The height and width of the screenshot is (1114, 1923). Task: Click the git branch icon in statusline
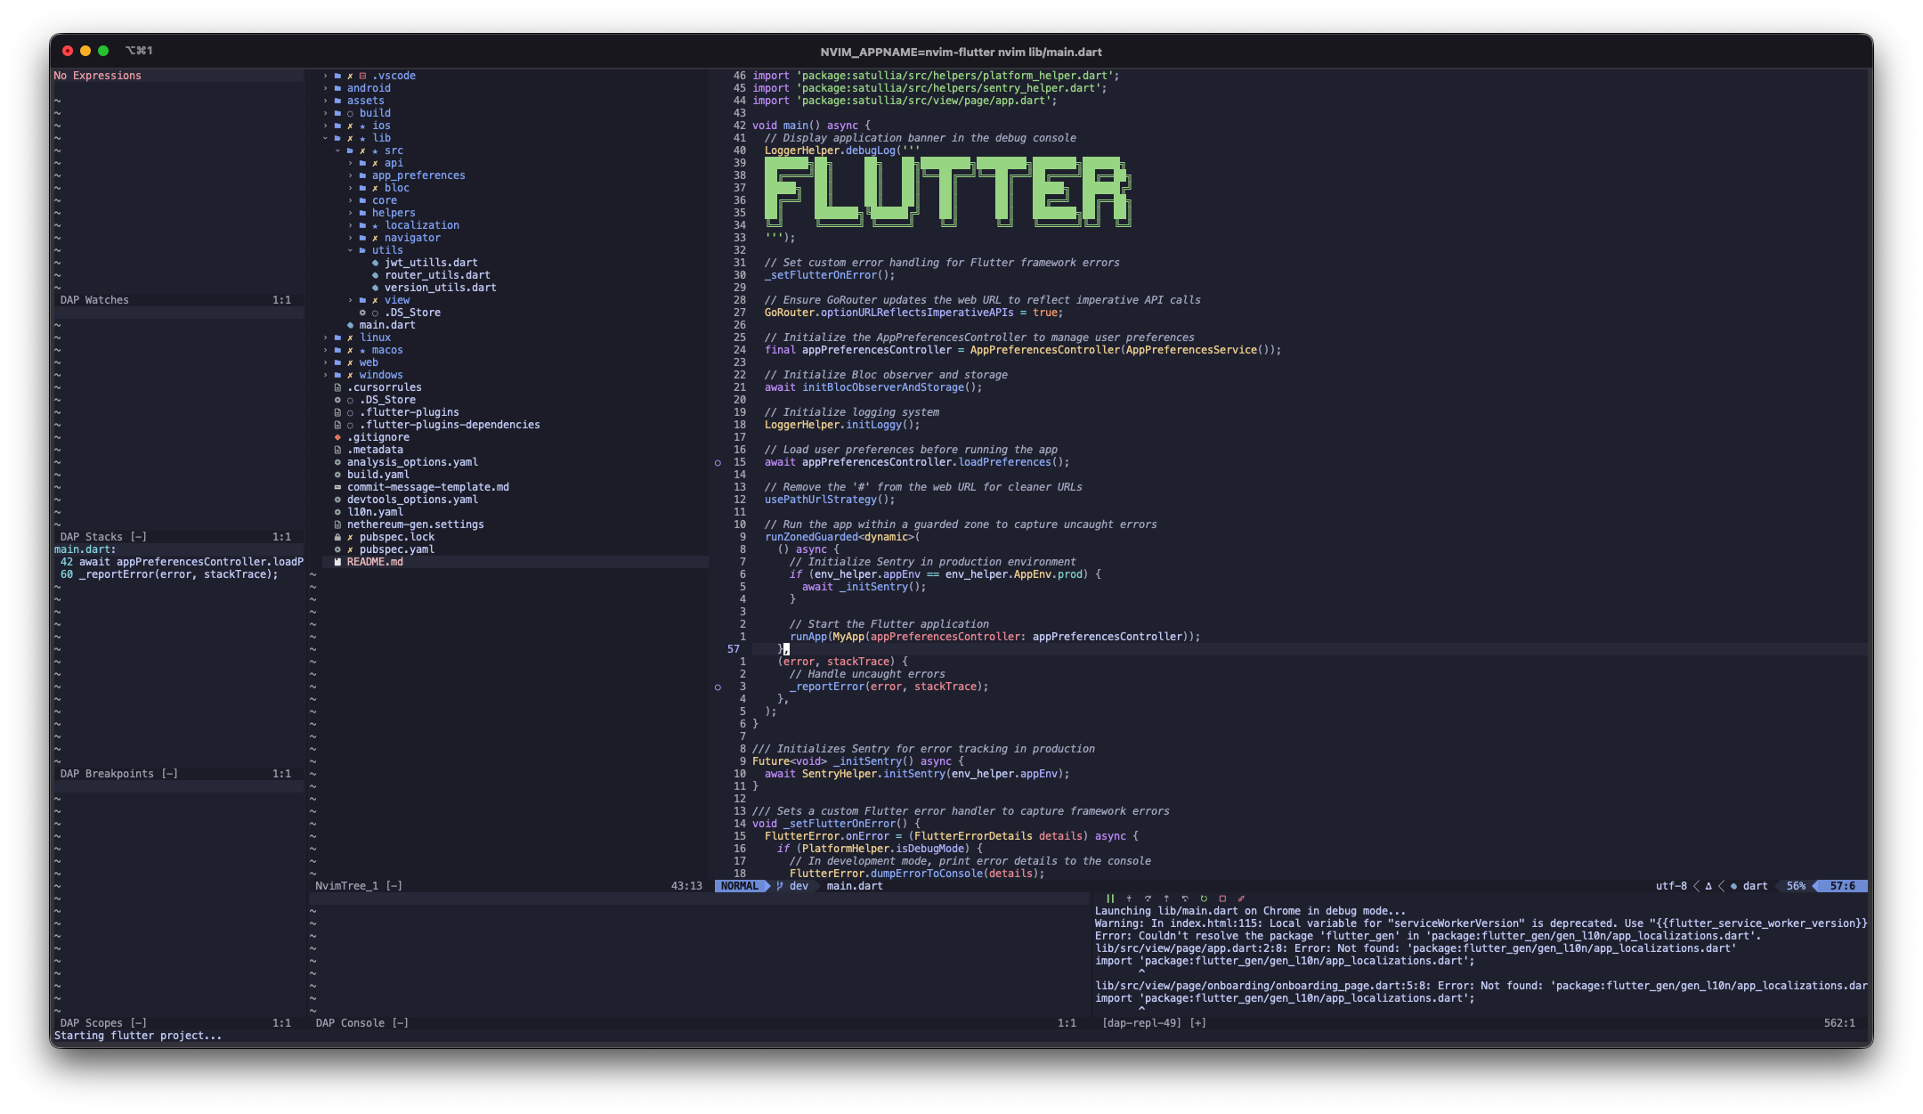(780, 886)
